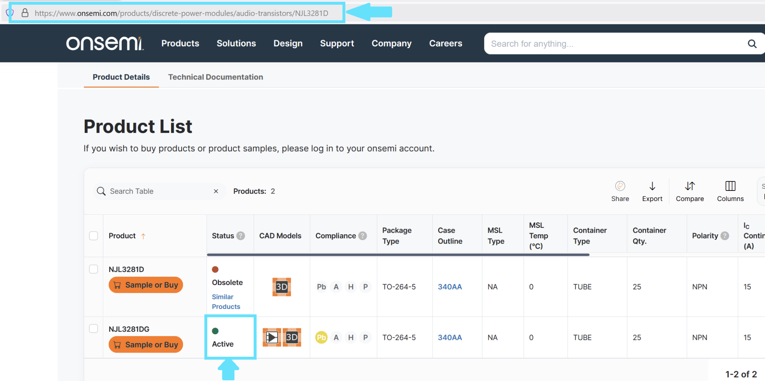Click Sample or Buy for NJL3281D

[x=146, y=285]
